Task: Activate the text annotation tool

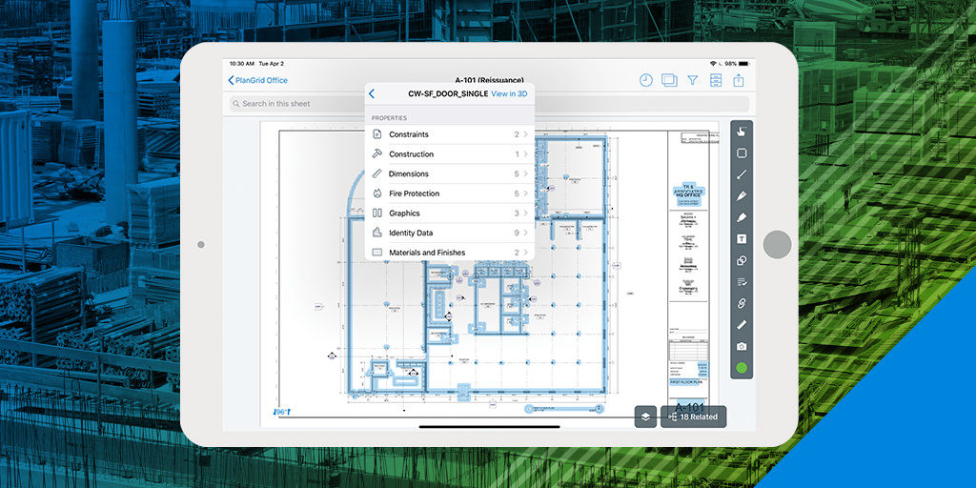Action: (742, 239)
